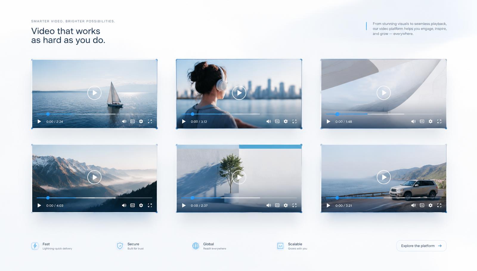Screen dimensions: 477x271
Task: Mute the 4:03 mountain video
Action: (124, 205)
